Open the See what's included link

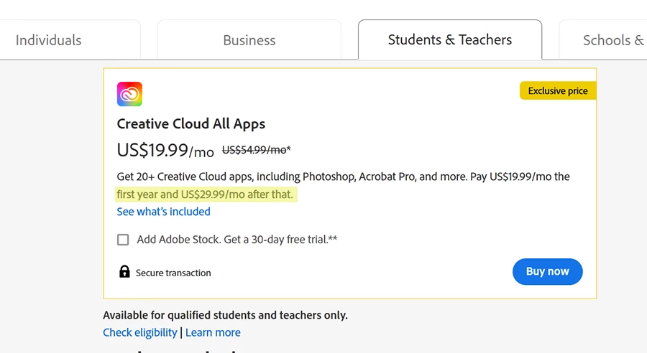coord(164,212)
